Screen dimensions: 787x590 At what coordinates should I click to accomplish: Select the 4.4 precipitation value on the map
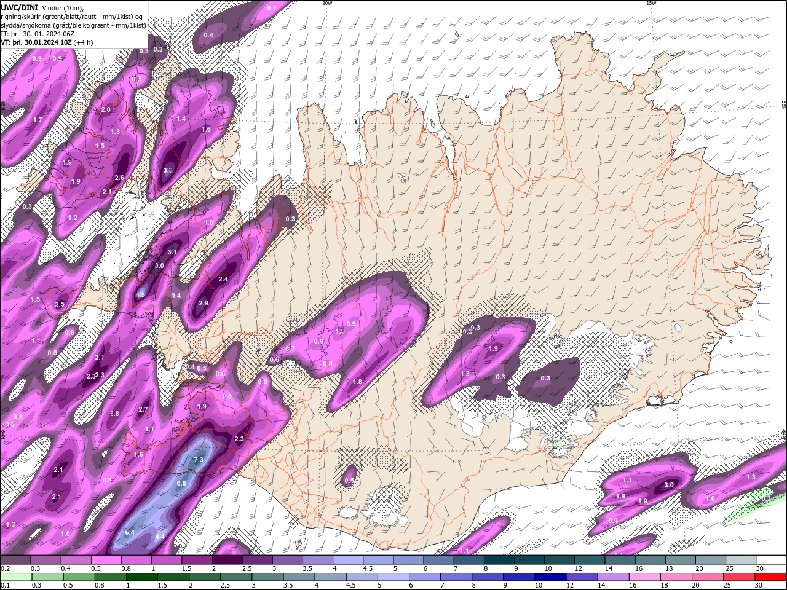tap(160, 537)
